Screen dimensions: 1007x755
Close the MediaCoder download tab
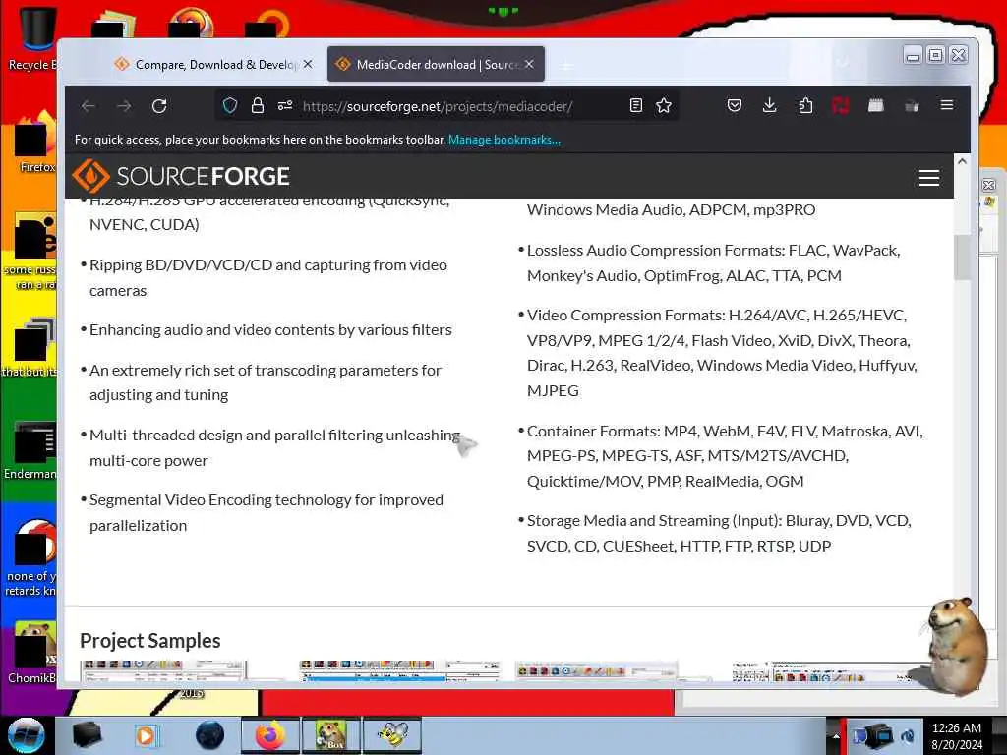[x=529, y=64]
